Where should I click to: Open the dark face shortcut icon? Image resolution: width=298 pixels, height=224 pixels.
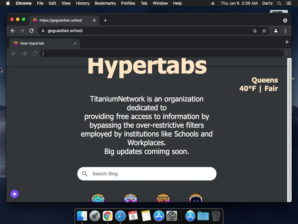tap(196, 198)
